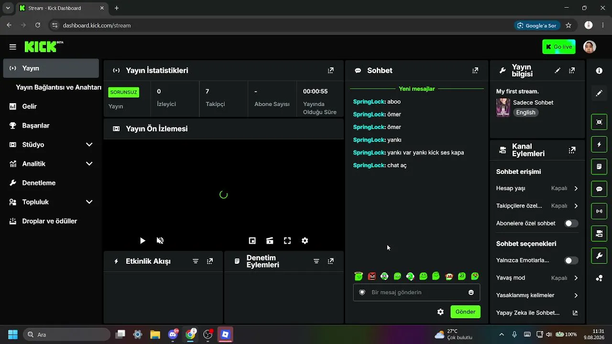Open the preview player settings gear

tap(305, 241)
